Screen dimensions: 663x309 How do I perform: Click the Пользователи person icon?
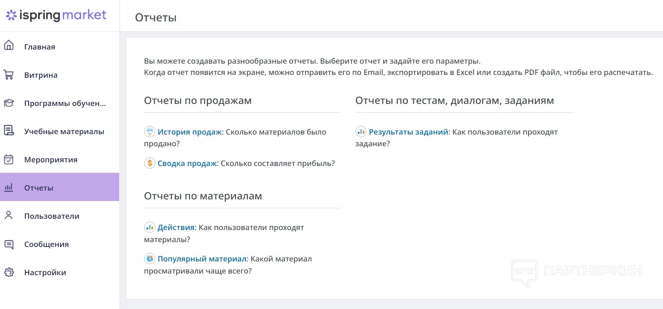[9, 216]
